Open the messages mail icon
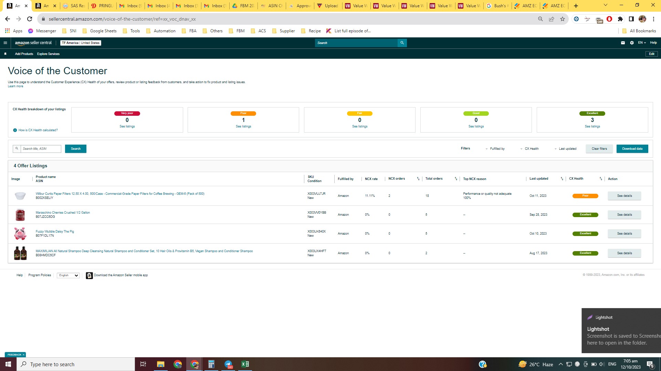Viewport: 661px width, 371px height. click(623, 43)
